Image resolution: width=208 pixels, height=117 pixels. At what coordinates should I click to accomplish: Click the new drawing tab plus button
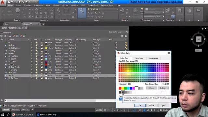point(43,24)
